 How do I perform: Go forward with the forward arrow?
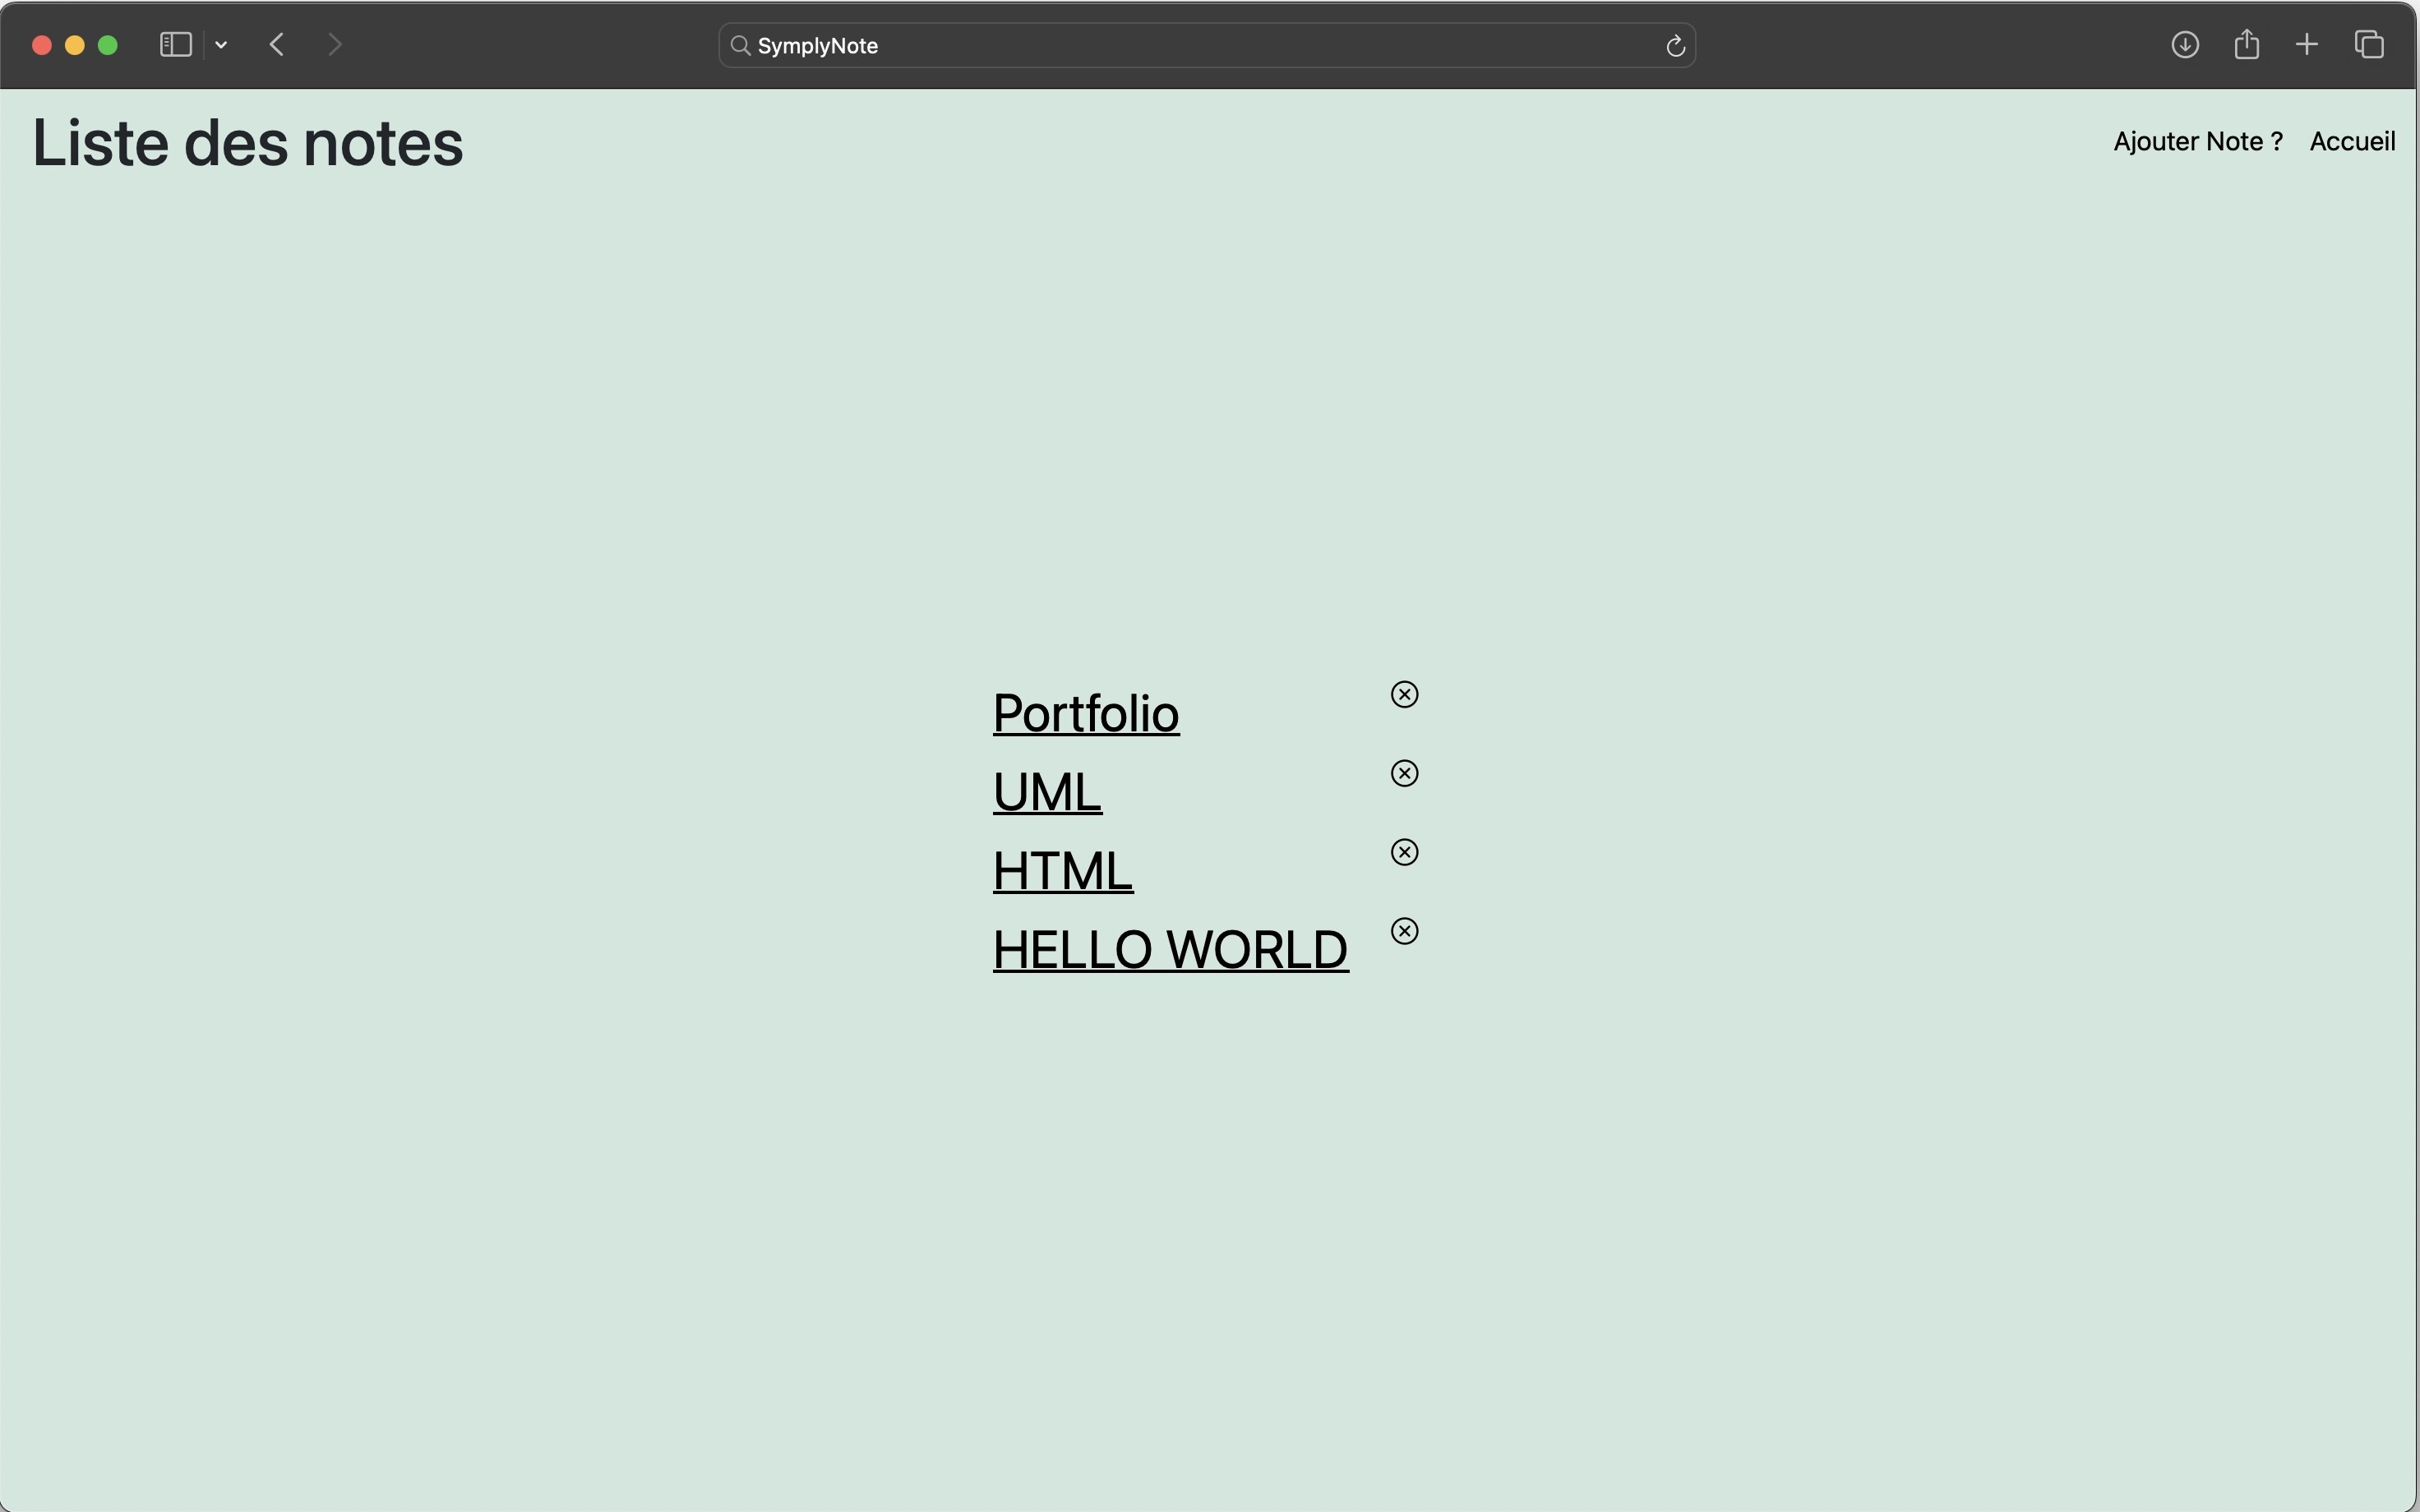pos(335,45)
